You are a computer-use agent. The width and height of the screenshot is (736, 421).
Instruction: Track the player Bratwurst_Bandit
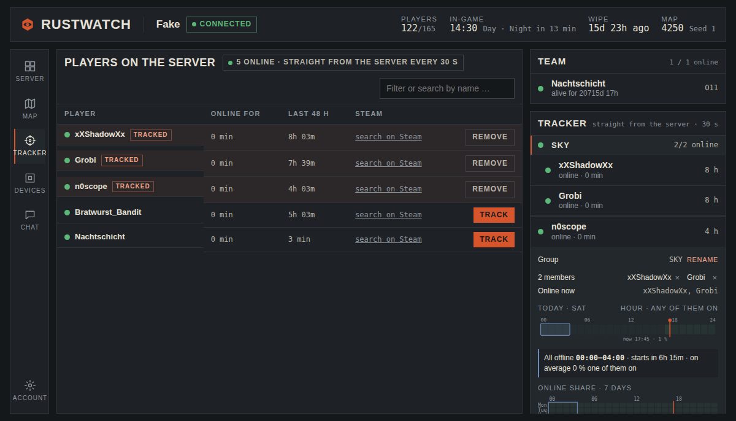click(x=494, y=215)
